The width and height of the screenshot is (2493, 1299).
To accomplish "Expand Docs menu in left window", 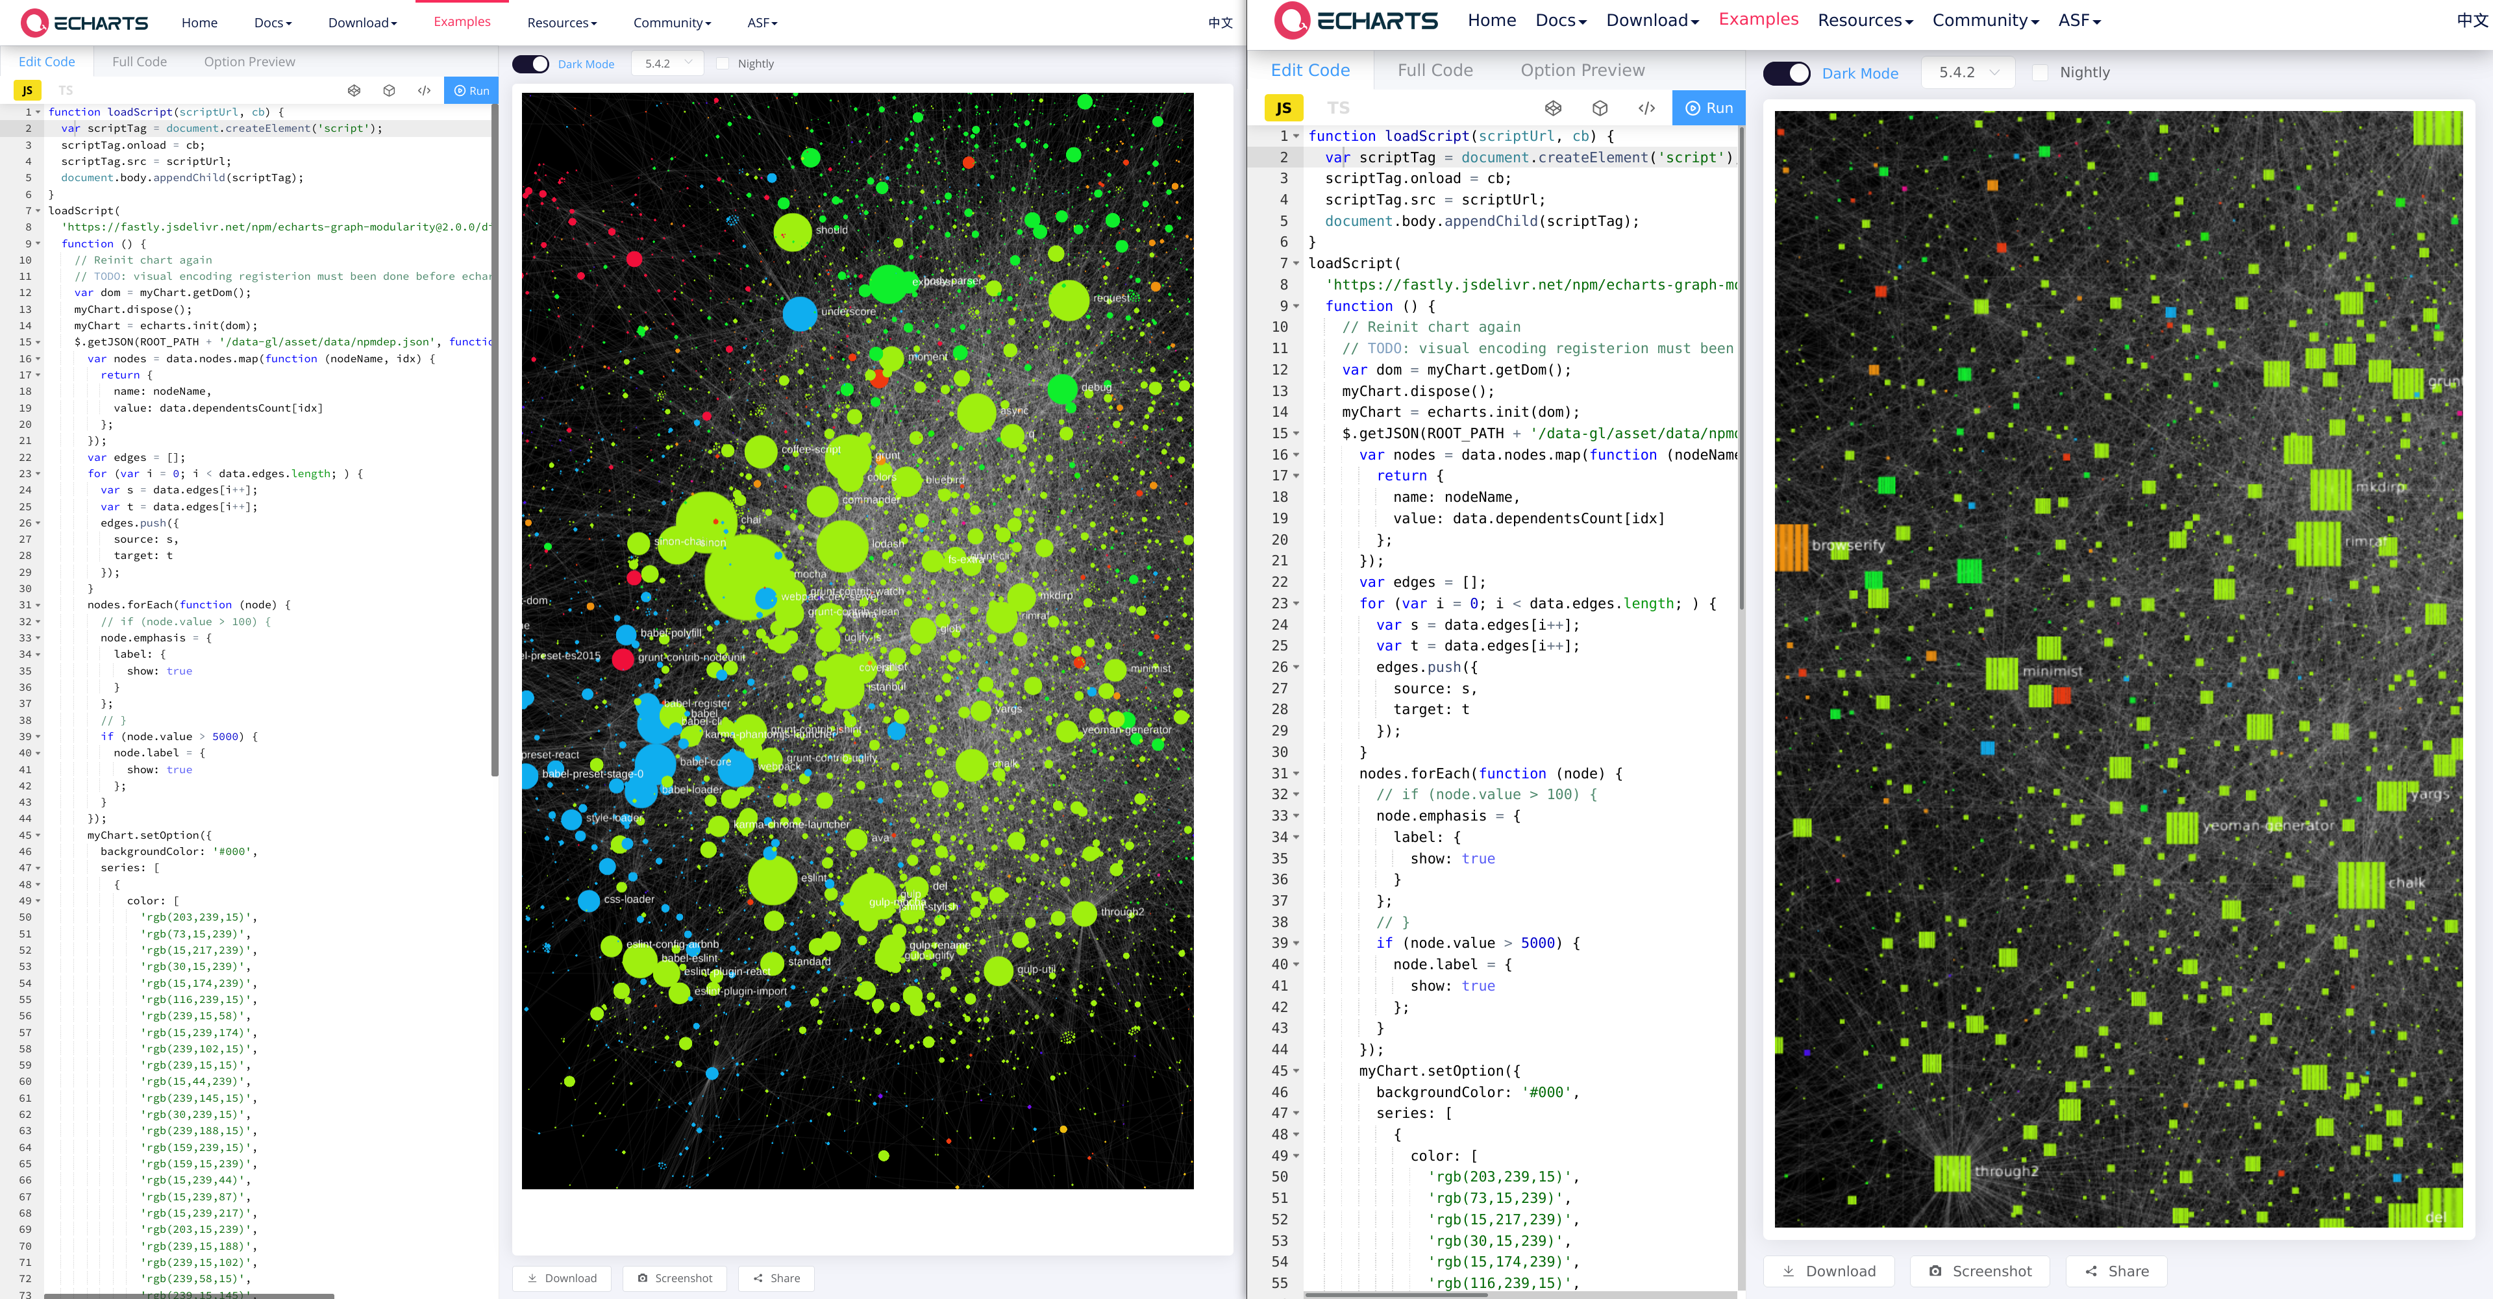I will [272, 22].
